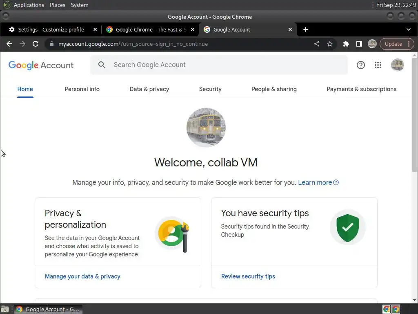
Task: Open the Applications menu
Action: [29, 5]
